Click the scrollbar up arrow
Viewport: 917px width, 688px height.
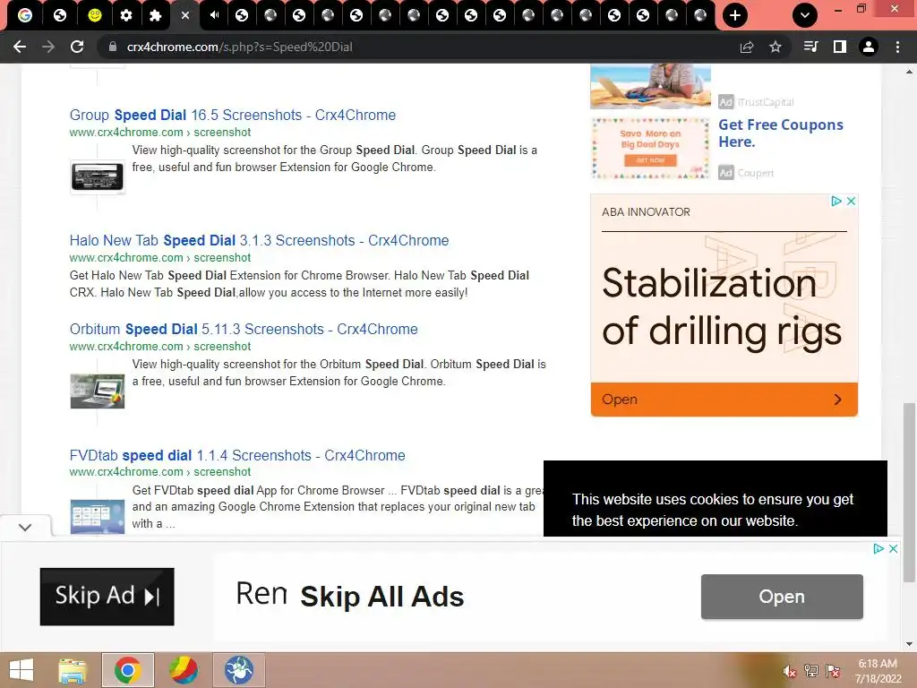(909, 73)
